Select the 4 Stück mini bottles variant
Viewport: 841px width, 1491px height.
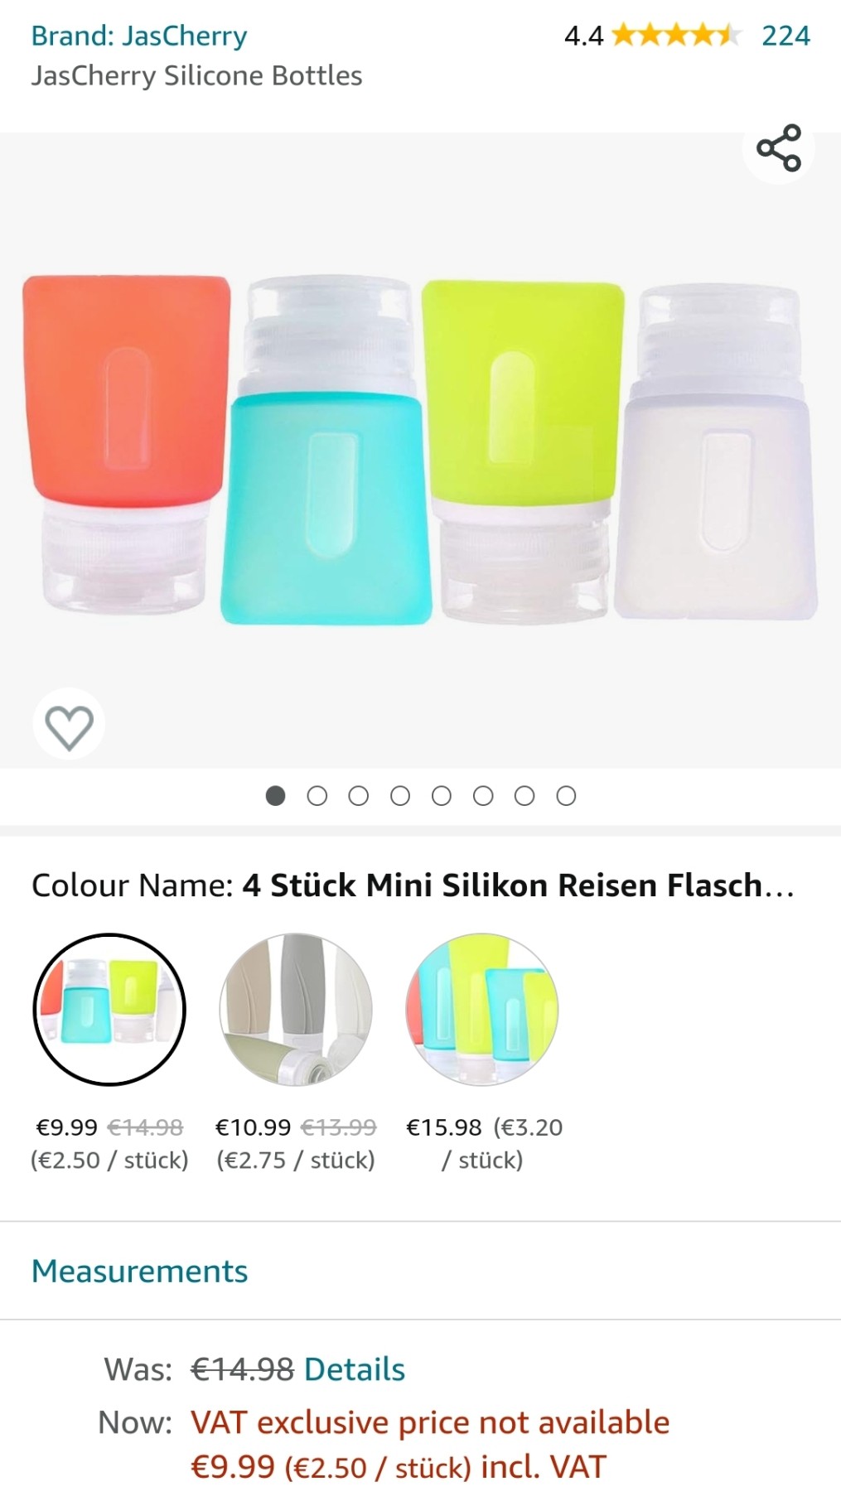(109, 1010)
